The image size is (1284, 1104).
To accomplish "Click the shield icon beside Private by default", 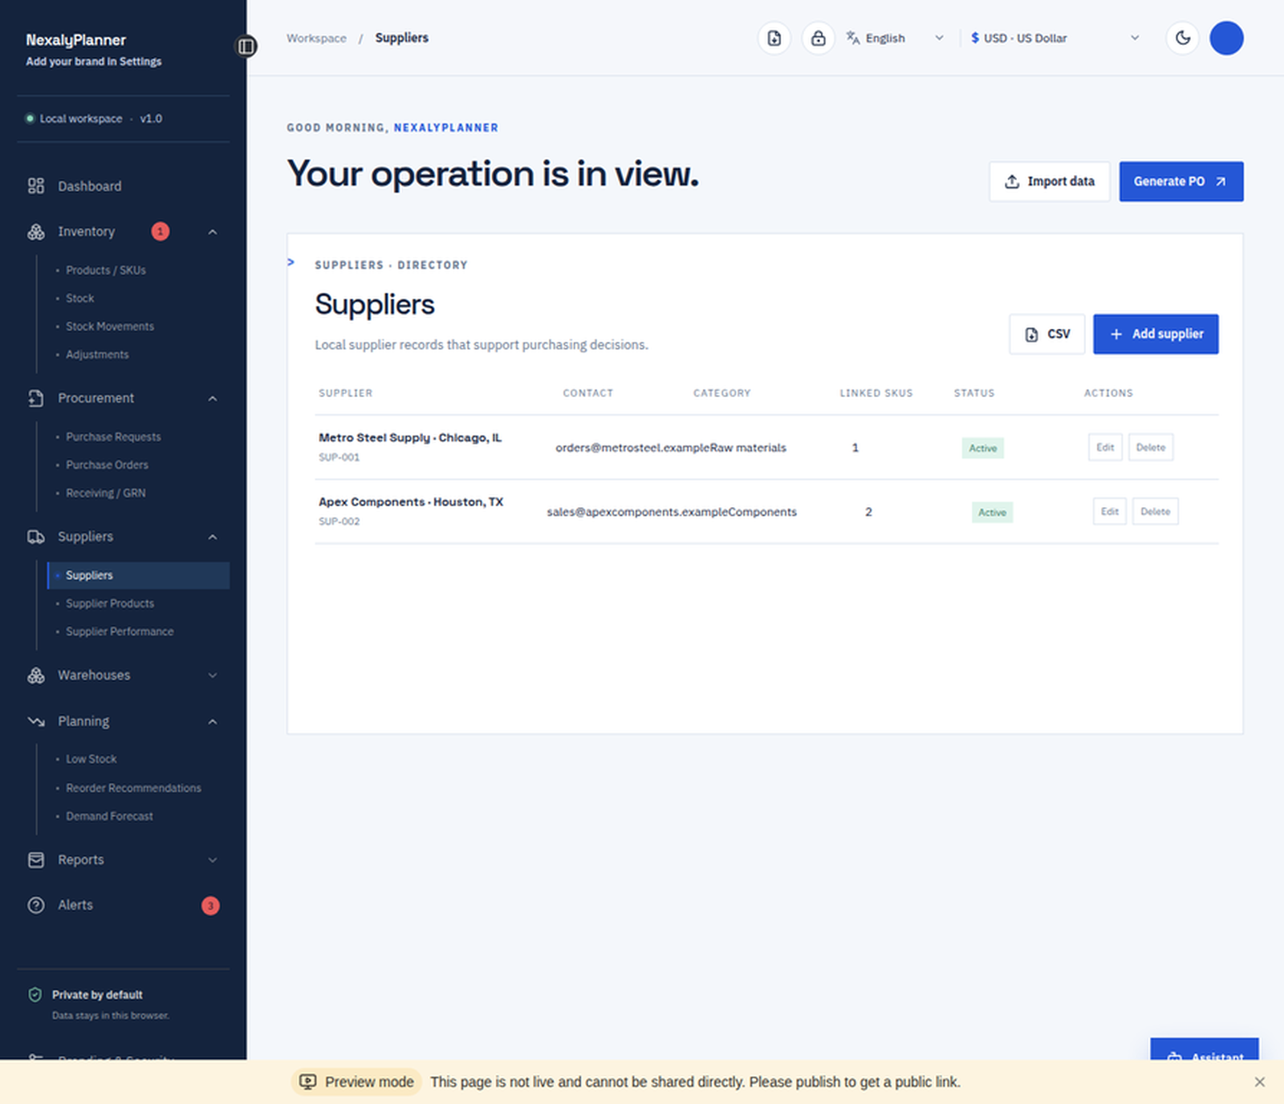I will [35, 995].
